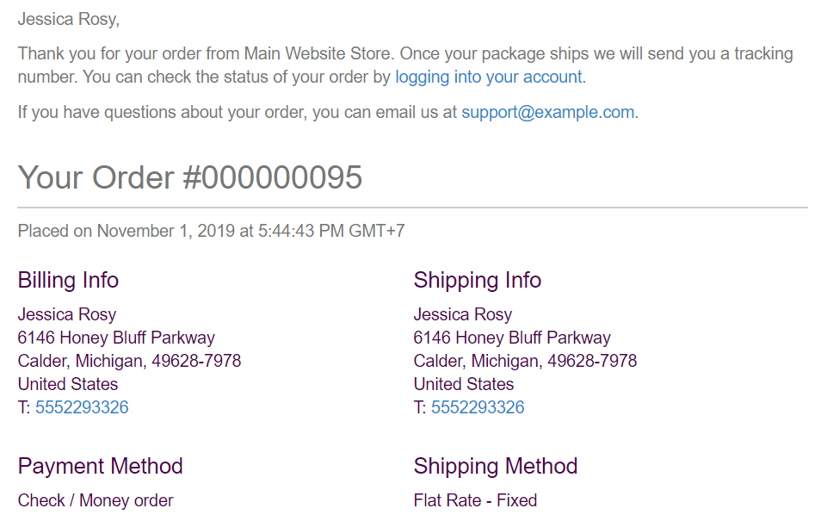Click Jessica Rosy name under Billing Info

click(67, 314)
